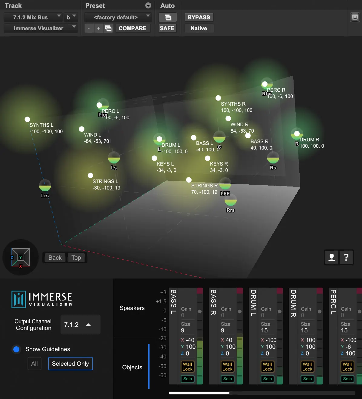Click the window resize icon at top right
This screenshot has width=362, height=399.
click(354, 17)
